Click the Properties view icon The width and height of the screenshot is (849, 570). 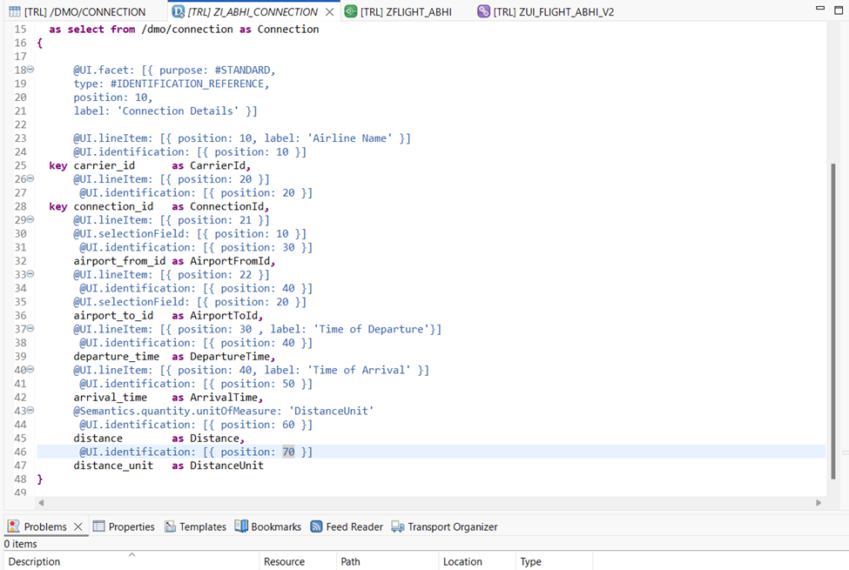click(99, 526)
